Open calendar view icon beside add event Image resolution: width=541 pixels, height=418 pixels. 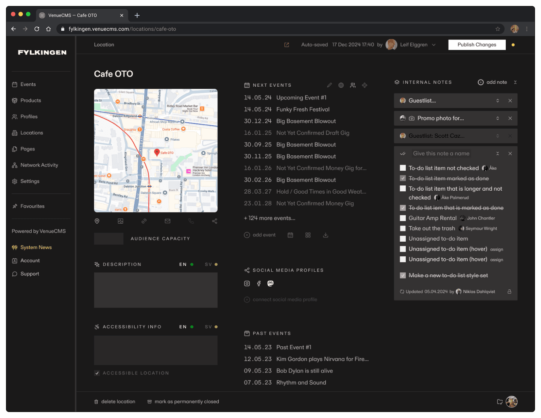click(x=290, y=235)
